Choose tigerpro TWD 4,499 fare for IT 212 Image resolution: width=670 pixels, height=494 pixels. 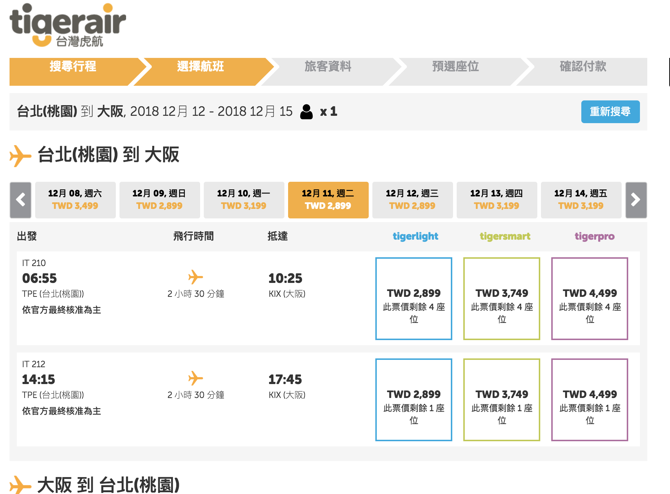[590, 400]
